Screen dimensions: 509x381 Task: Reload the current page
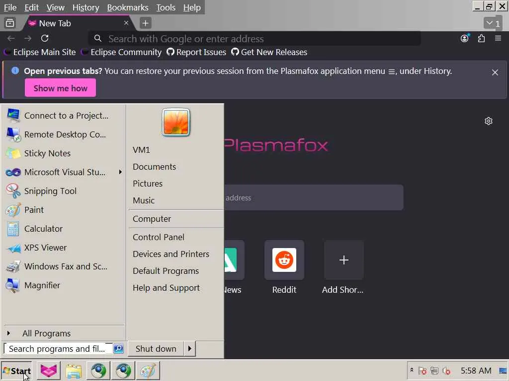[x=45, y=38]
